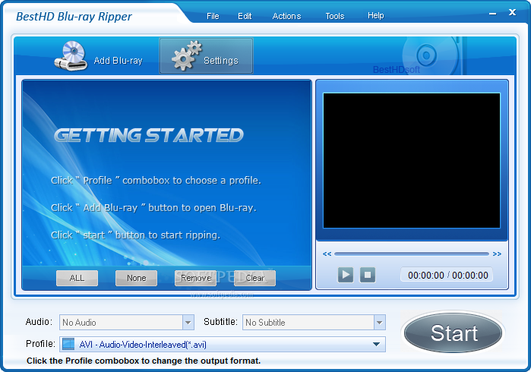
Task: Click the preview seek slider bar
Action: 412,254
